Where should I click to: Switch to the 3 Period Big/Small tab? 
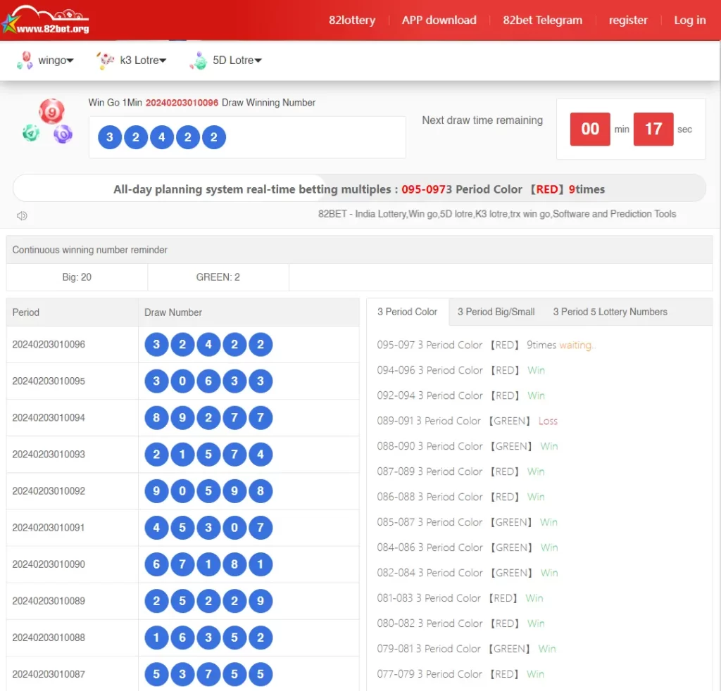coord(496,312)
